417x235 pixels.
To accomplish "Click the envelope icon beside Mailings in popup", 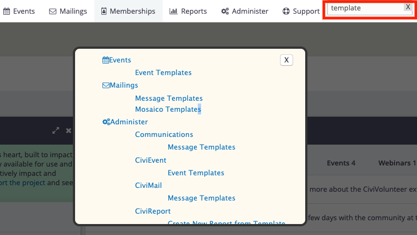I will [106, 85].
